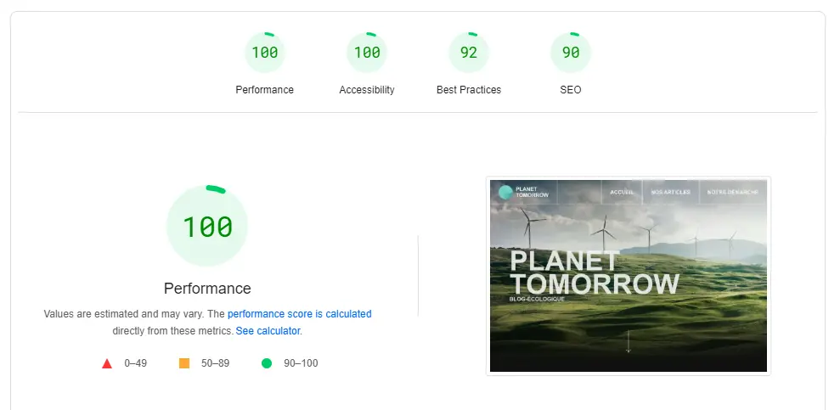840x410 pixels.
Task: Click NOS ARTICLES in the screenshot navigation
Action: pos(671,192)
